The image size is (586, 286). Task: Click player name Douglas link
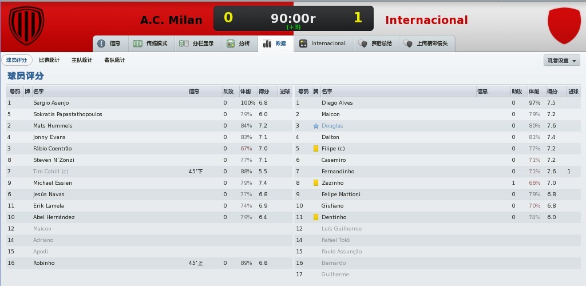click(332, 126)
